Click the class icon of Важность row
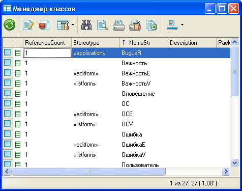The height and width of the screenshot is (191, 242). 18,63
